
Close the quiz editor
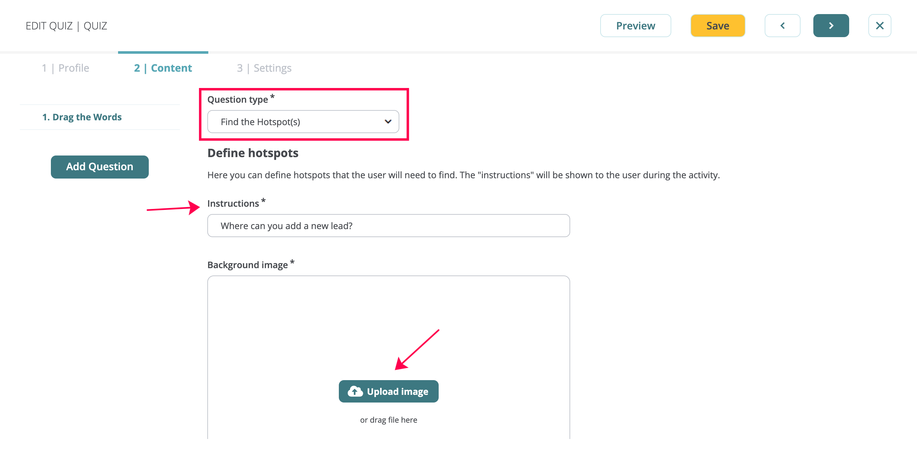coord(879,26)
